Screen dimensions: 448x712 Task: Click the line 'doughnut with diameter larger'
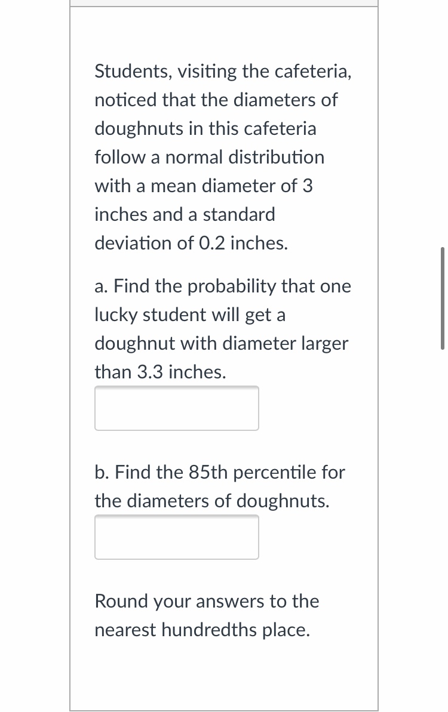221,344
